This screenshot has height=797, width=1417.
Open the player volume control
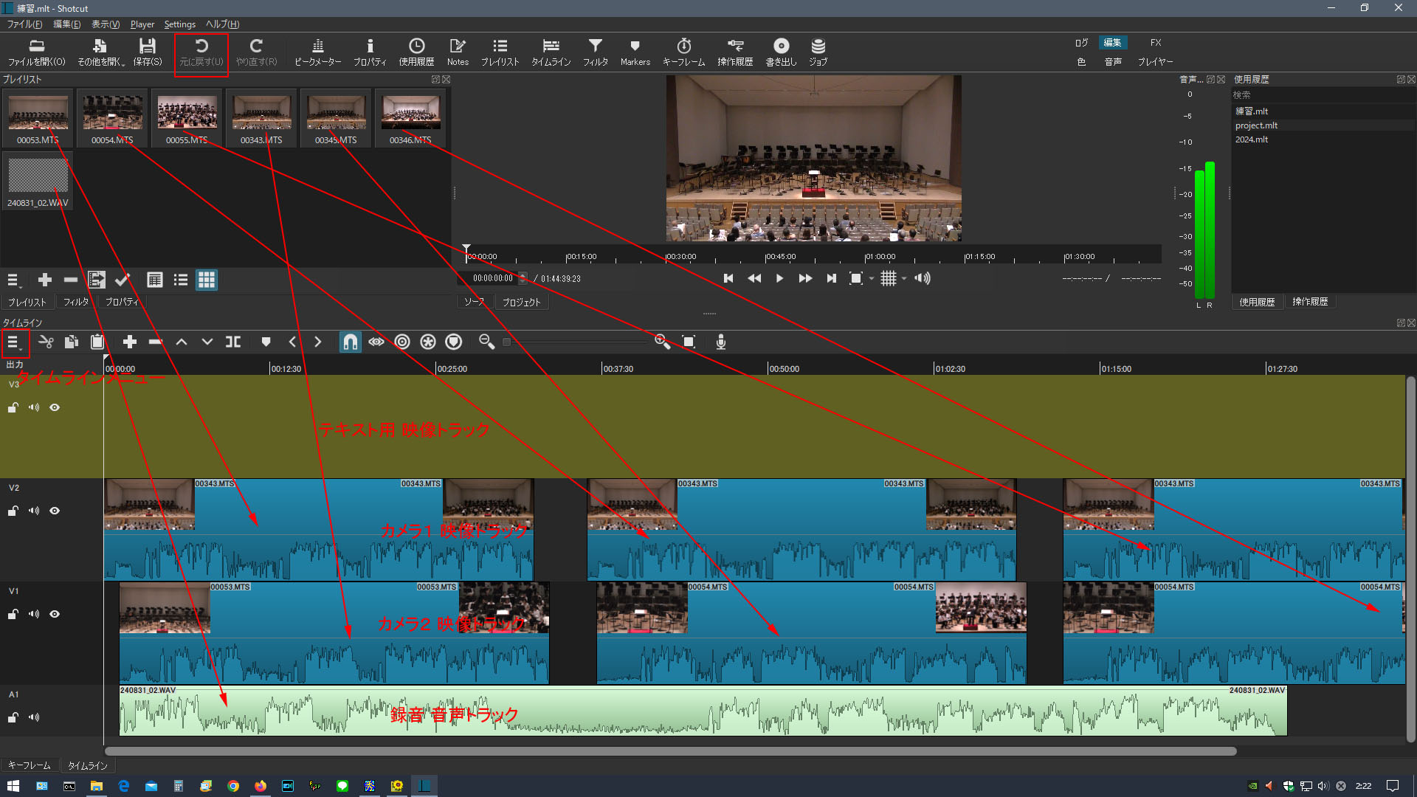tap(923, 278)
